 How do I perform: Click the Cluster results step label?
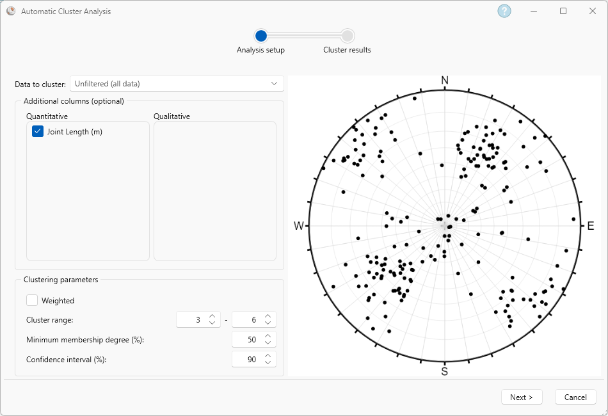(347, 50)
